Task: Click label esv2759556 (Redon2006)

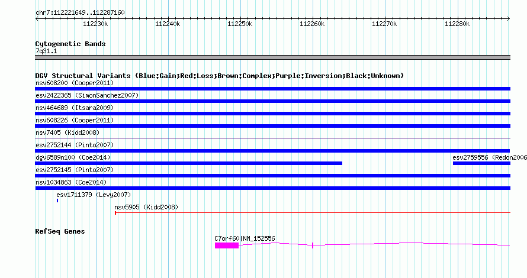Action: point(489,157)
